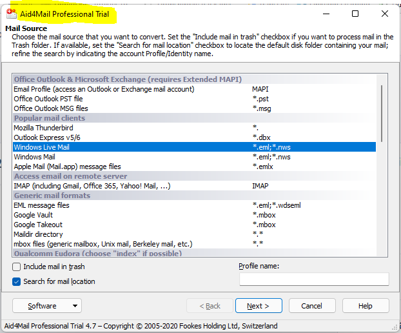Choose Maildir directory
This screenshot has height=333, width=401.
[x=194, y=234]
